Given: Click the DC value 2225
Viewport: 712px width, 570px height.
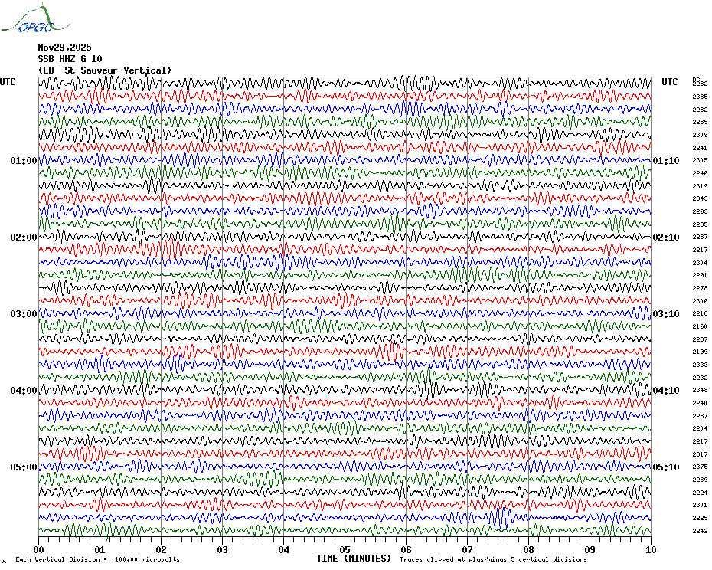Looking at the screenshot, I should [x=700, y=518].
